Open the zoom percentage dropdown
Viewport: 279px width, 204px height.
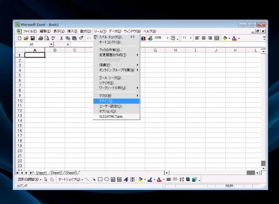click(167, 38)
